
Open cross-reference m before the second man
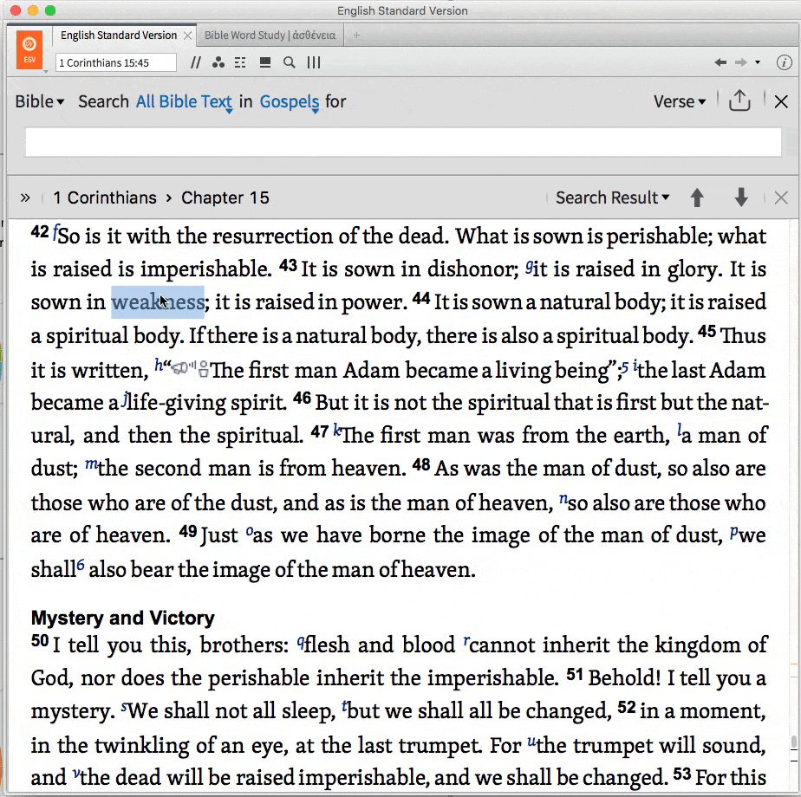(90, 463)
